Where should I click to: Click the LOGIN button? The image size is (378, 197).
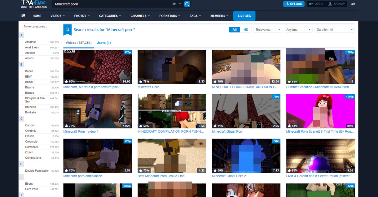tap(316, 4)
